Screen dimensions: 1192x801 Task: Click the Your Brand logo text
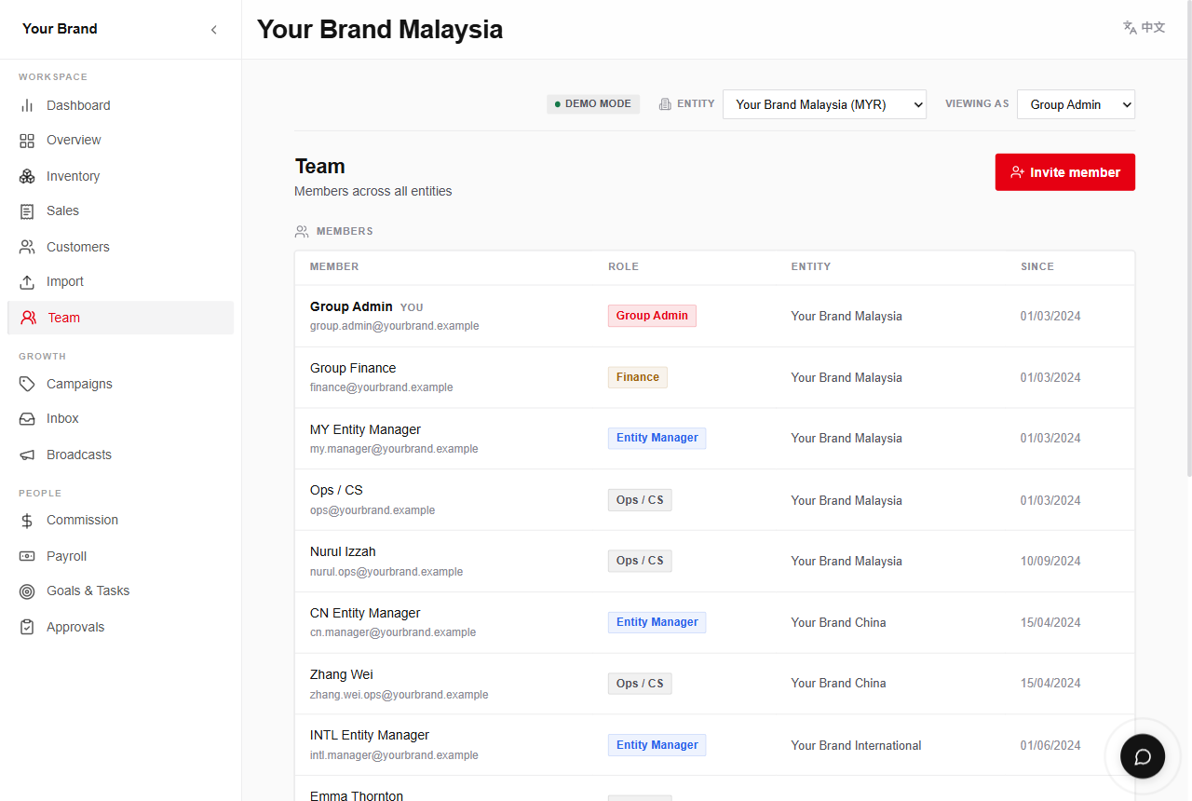[x=60, y=29]
